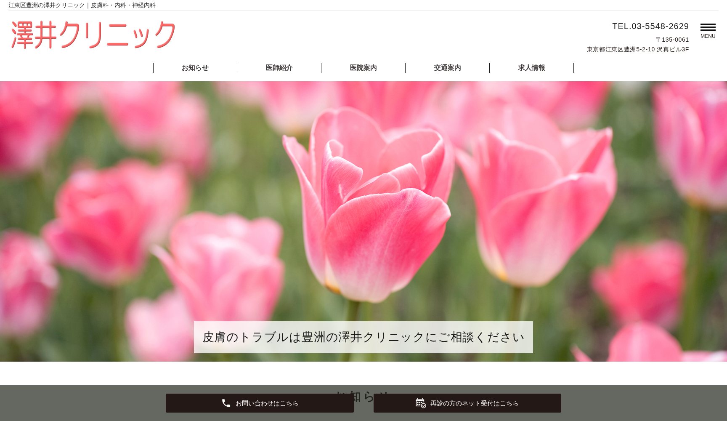Image resolution: width=727 pixels, height=421 pixels.
Task: Open the 交通案内 menu item
Action: tap(447, 68)
